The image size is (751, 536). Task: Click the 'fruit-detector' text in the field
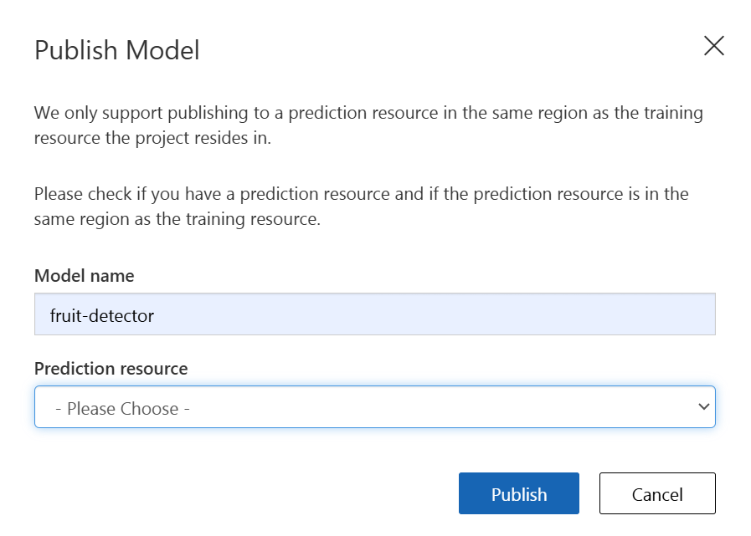point(101,316)
